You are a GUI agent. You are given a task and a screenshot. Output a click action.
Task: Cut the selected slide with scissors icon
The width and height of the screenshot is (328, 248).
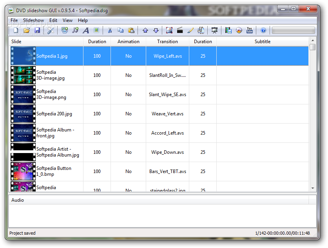pos(110,30)
